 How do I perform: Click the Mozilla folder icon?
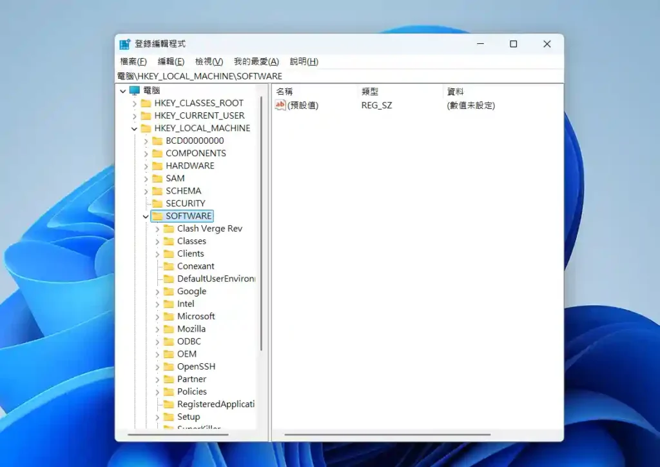tap(168, 329)
